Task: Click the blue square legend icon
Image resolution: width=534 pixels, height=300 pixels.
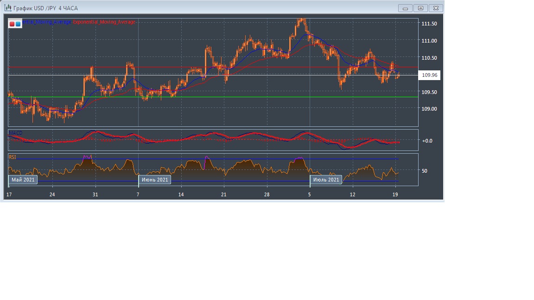Action: coord(18,24)
